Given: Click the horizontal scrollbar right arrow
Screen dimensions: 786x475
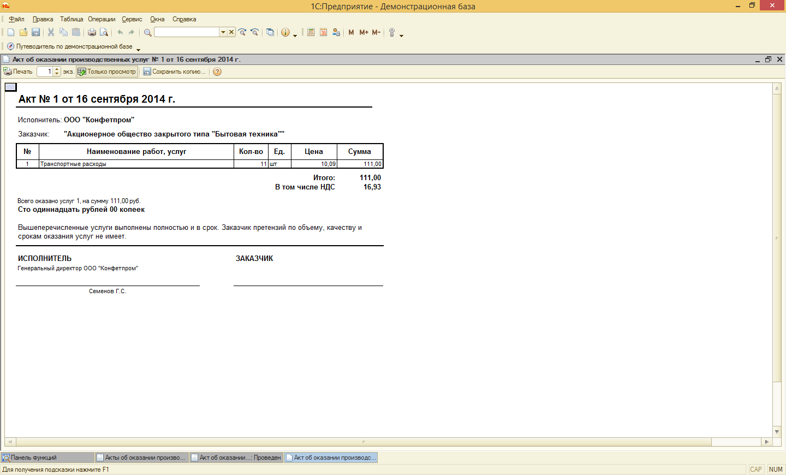Looking at the screenshot, I should (x=767, y=442).
